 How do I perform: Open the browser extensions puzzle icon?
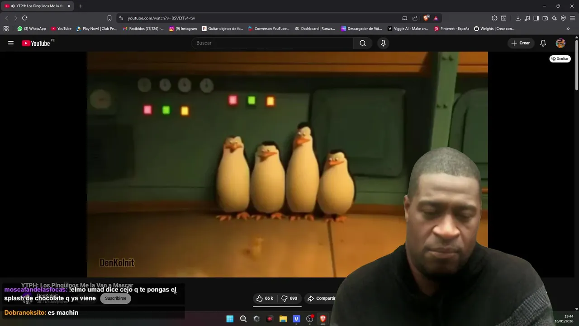coord(494,18)
